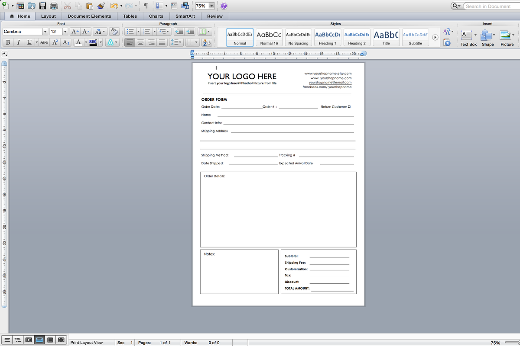Screen dimensions: 520x346
Task: Open the line spacing dropdown
Action: pos(177,42)
